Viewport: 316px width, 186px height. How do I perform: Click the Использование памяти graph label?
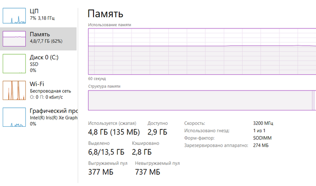point(110,25)
